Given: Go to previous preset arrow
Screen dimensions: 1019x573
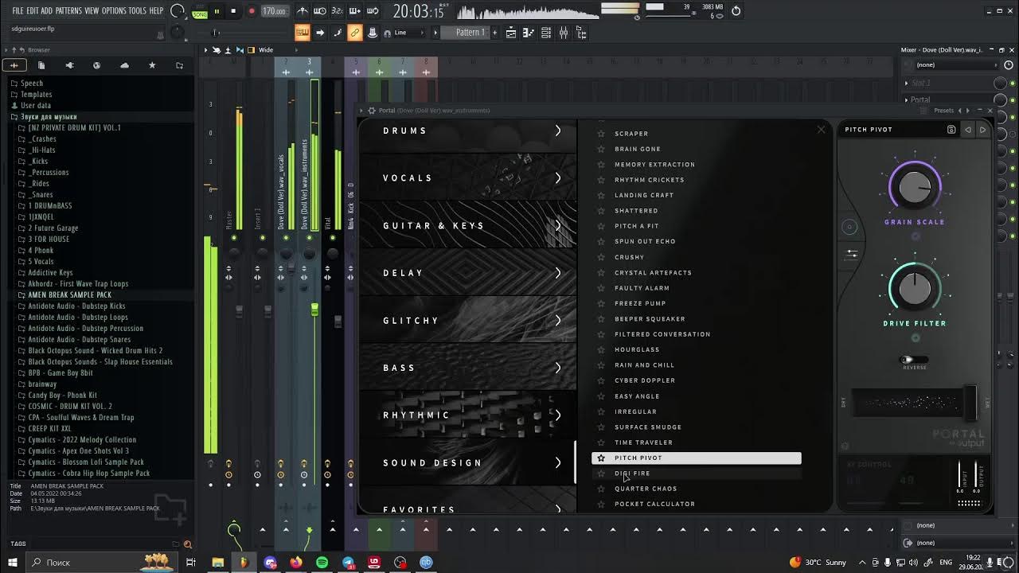Looking at the screenshot, I should (968, 130).
